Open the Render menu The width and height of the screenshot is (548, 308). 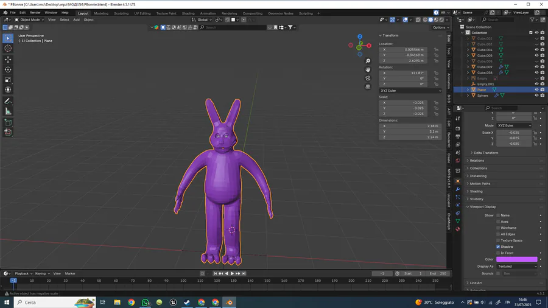pos(35,13)
